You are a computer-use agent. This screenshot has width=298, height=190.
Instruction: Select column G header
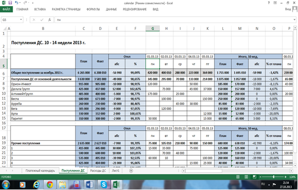click(153, 28)
